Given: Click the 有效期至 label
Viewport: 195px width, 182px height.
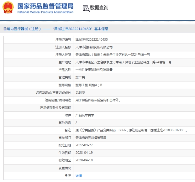Looking at the screenshot, I should pyautogui.click(x=65, y=160).
